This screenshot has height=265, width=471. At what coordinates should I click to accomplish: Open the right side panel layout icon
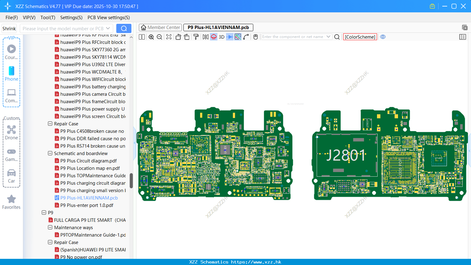point(463,37)
